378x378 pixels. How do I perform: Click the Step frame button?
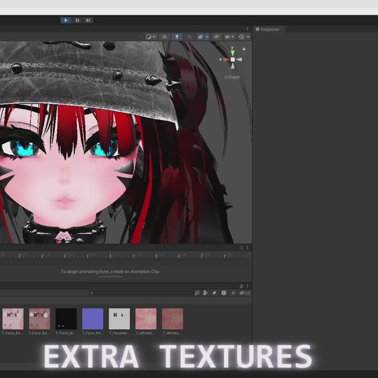88,20
